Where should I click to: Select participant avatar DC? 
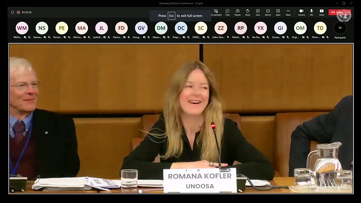[181, 28]
